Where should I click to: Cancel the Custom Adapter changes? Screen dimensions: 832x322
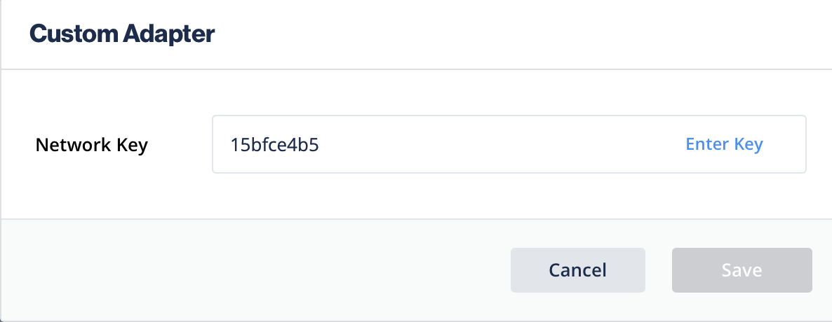[577, 270]
